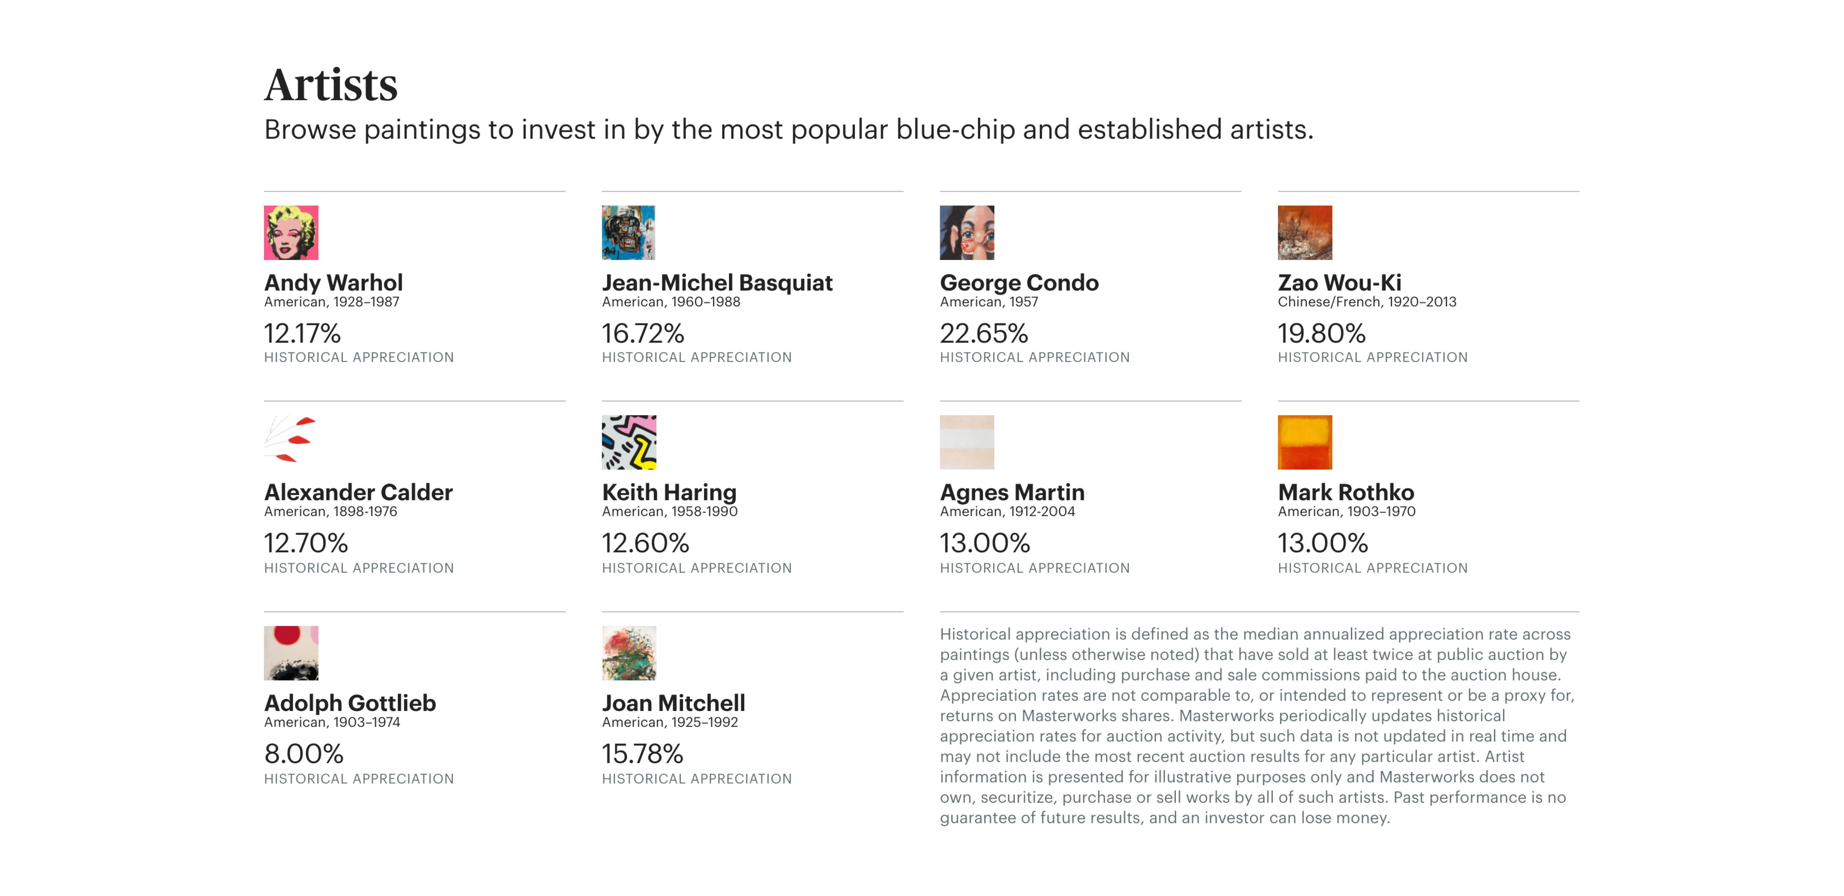Image resolution: width=1844 pixels, height=896 pixels.
Task: Open the Andy Warhol artist name link
Action: click(x=333, y=283)
